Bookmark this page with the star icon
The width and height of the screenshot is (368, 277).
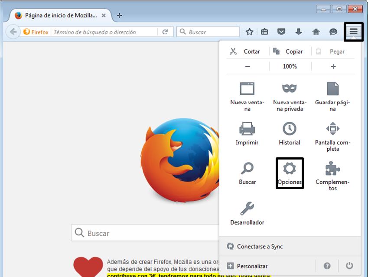pos(250,32)
